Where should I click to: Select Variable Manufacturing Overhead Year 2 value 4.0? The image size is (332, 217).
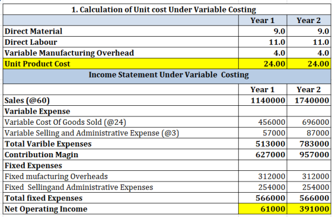309,53
